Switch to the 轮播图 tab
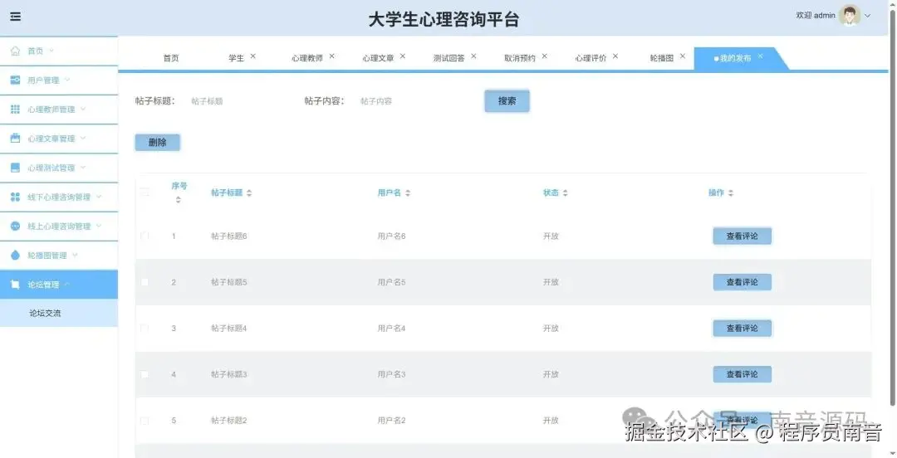 (662, 58)
